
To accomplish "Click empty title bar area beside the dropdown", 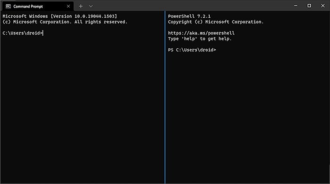I will coord(190,6).
